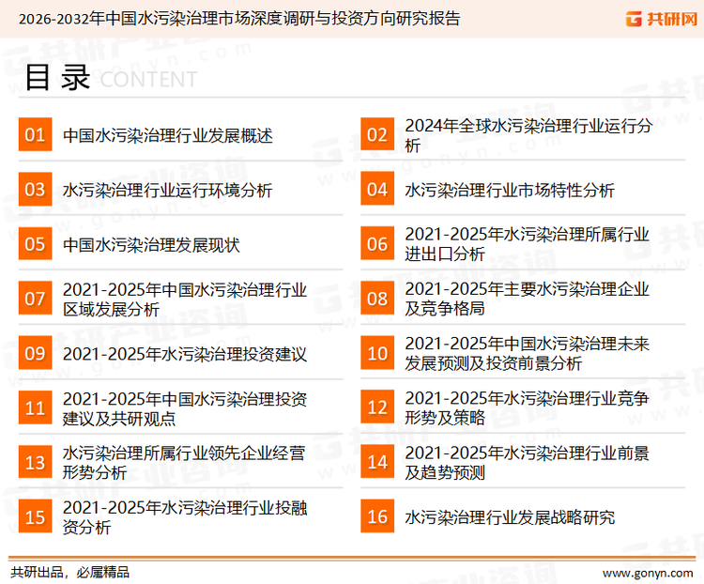This screenshot has height=584, width=704.
Task: Open chapter 水污染治理行业发展战略研究
Action: tap(510, 517)
